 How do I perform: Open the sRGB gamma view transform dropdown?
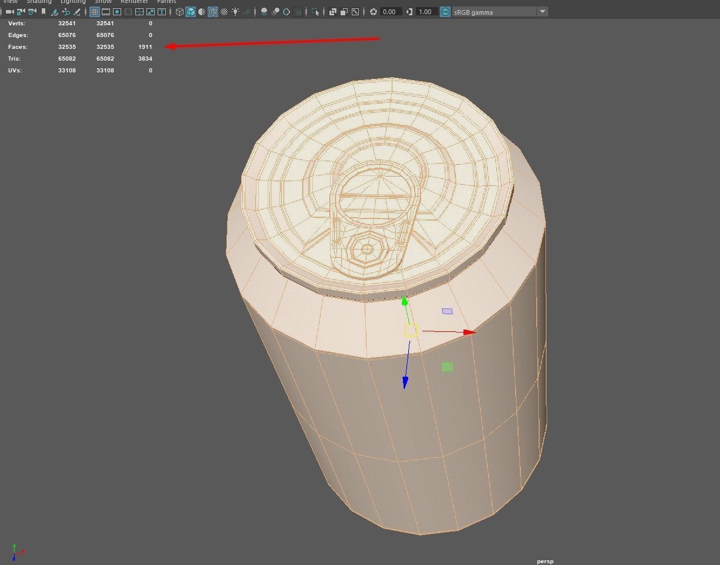[x=499, y=12]
